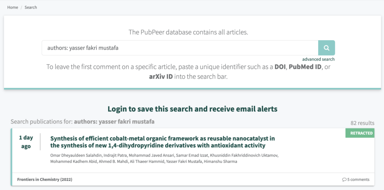
Task: Open the advanced search link
Action: click(x=318, y=59)
